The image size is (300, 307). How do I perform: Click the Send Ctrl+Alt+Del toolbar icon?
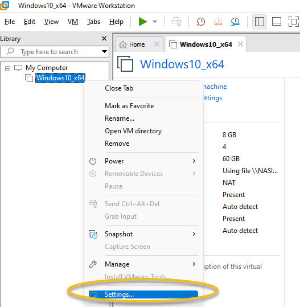176,22
